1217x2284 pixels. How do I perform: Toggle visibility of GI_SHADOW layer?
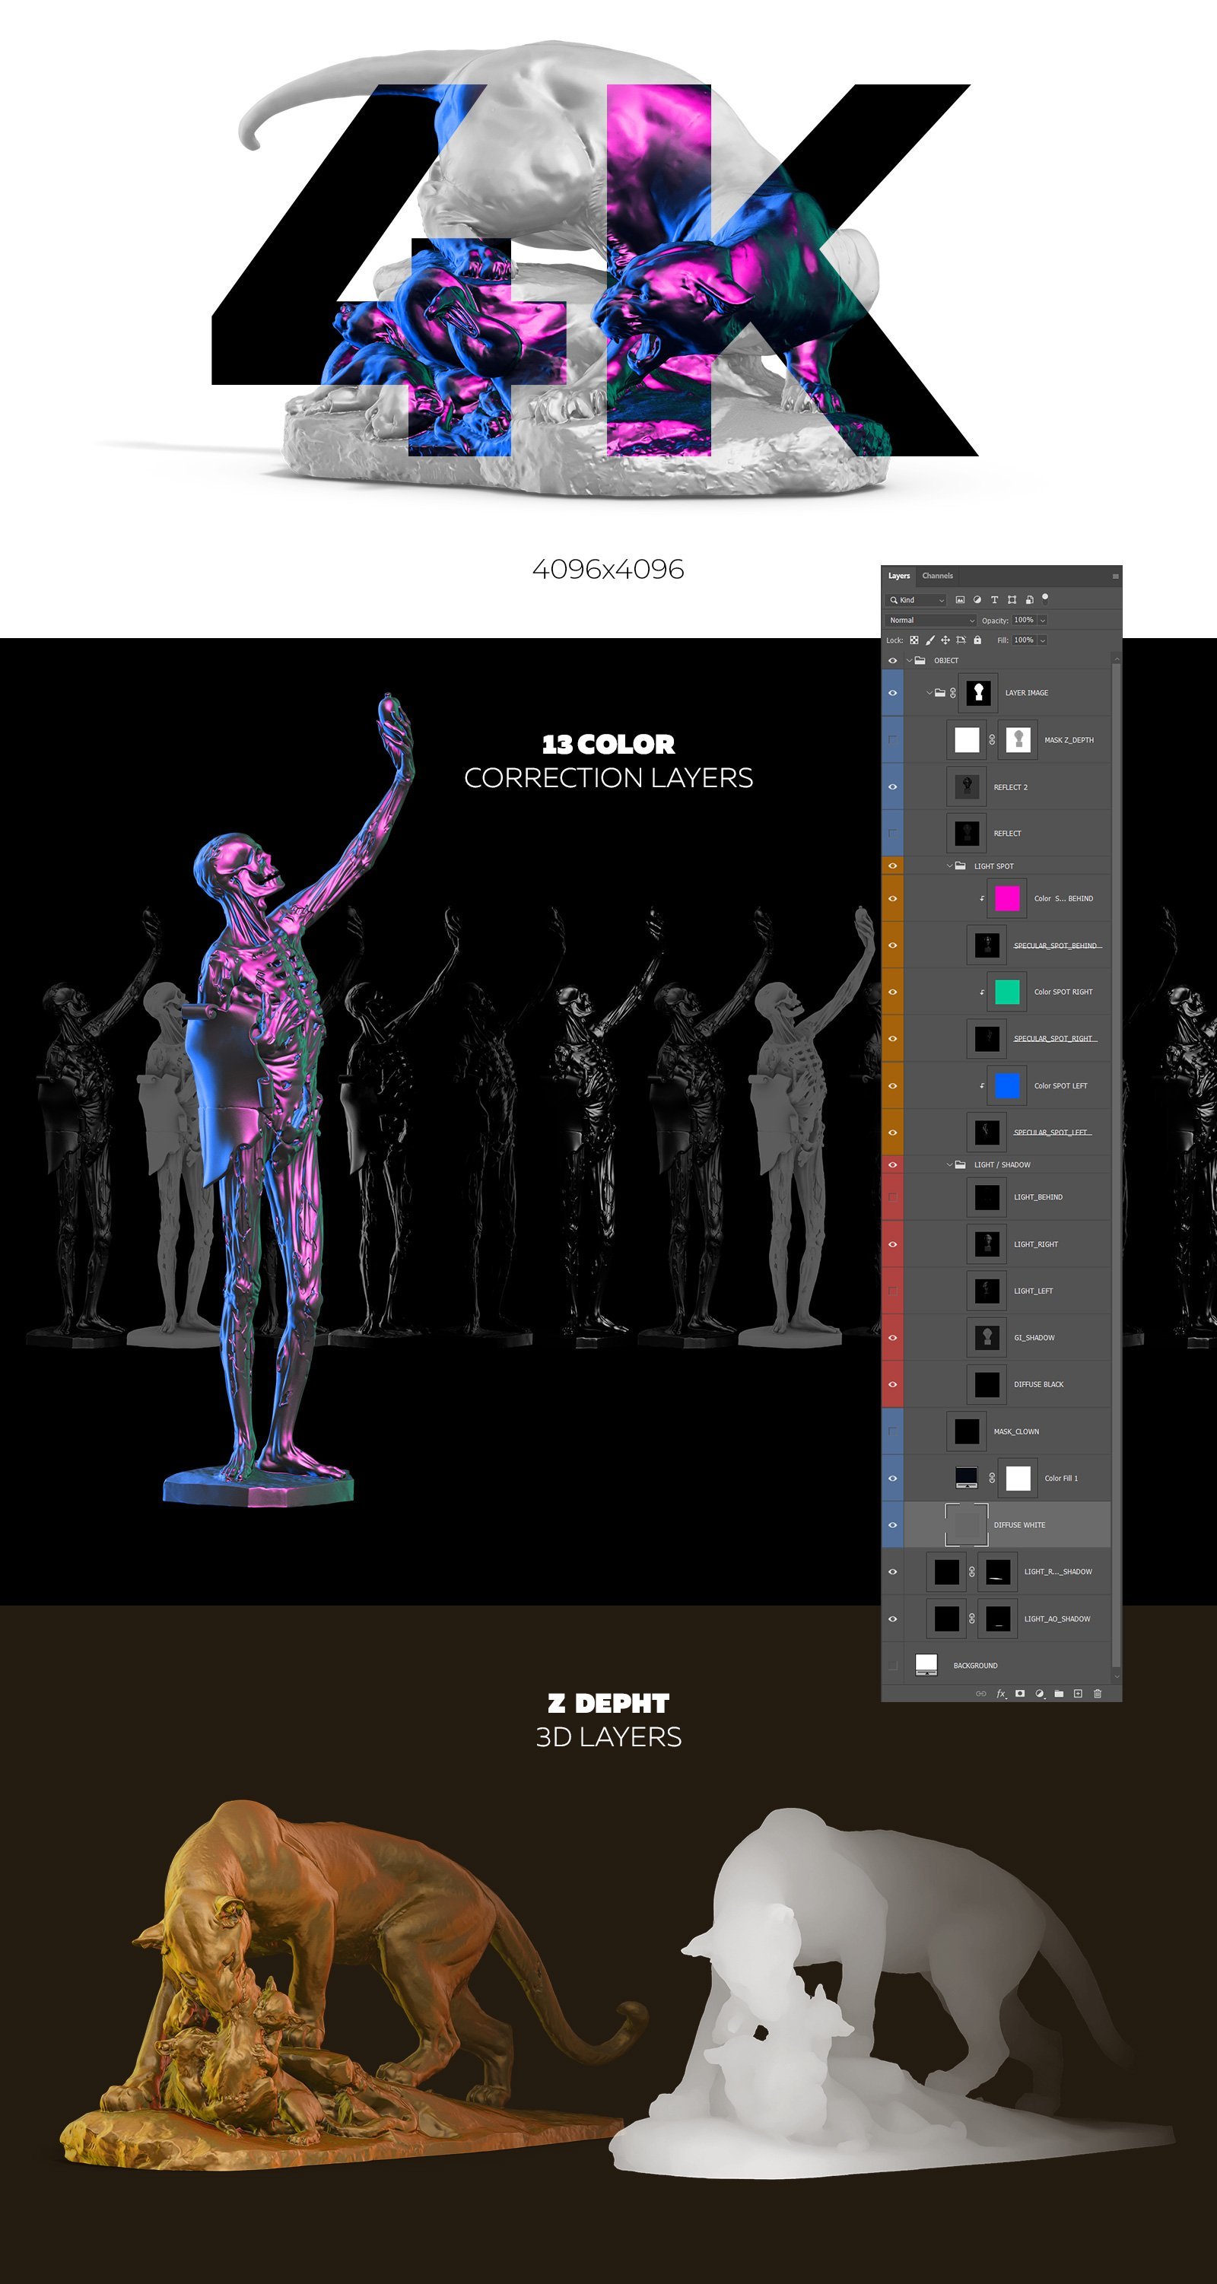pos(892,1338)
